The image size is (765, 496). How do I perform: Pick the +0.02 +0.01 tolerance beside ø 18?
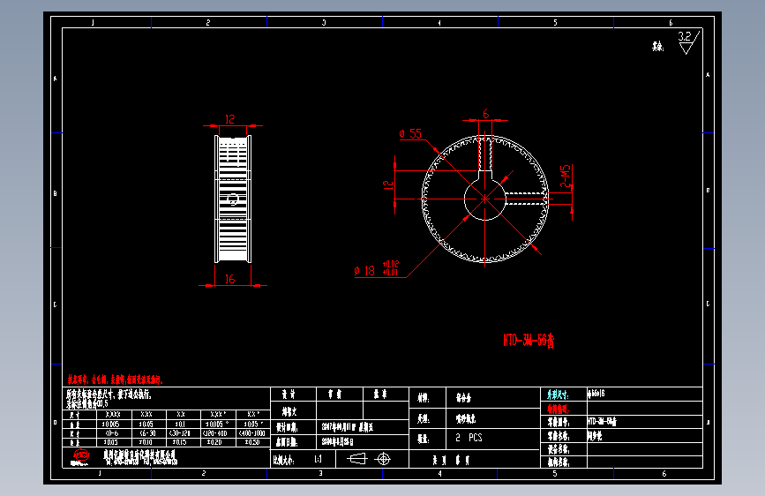point(390,268)
